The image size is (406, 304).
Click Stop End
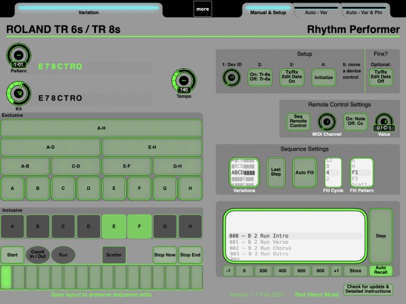click(190, 255)
